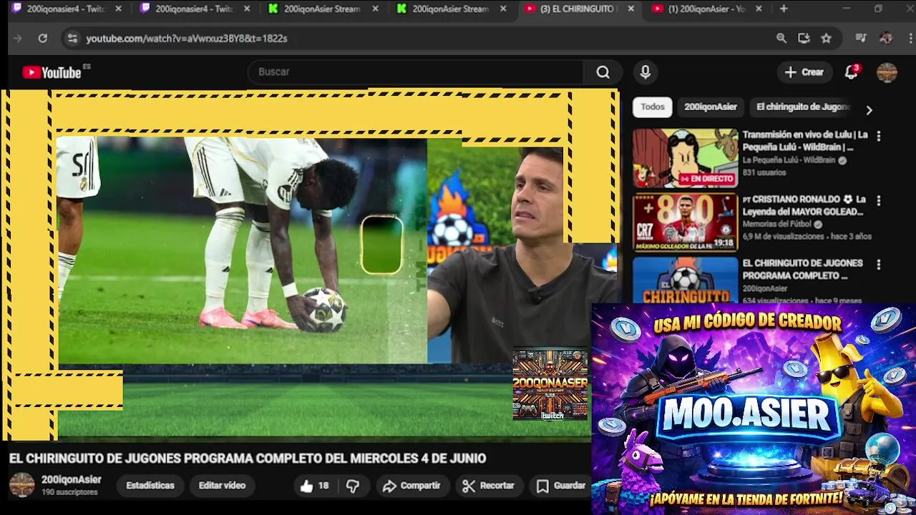Open Memorias del Fútbol channel name
This screenshot has width=916, height=515.
(x=777, y=224)
